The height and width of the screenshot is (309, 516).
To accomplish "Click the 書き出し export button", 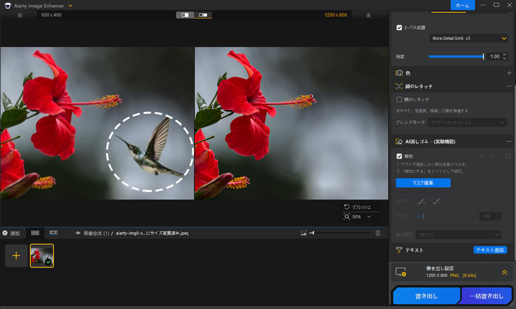I will (x=426, y=296).
